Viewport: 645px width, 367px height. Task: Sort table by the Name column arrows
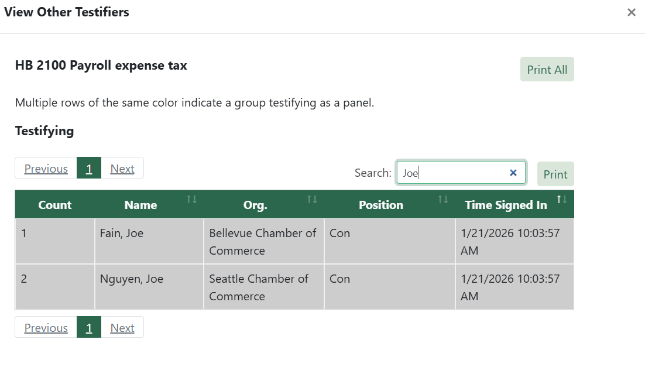[x=191, y=200]
